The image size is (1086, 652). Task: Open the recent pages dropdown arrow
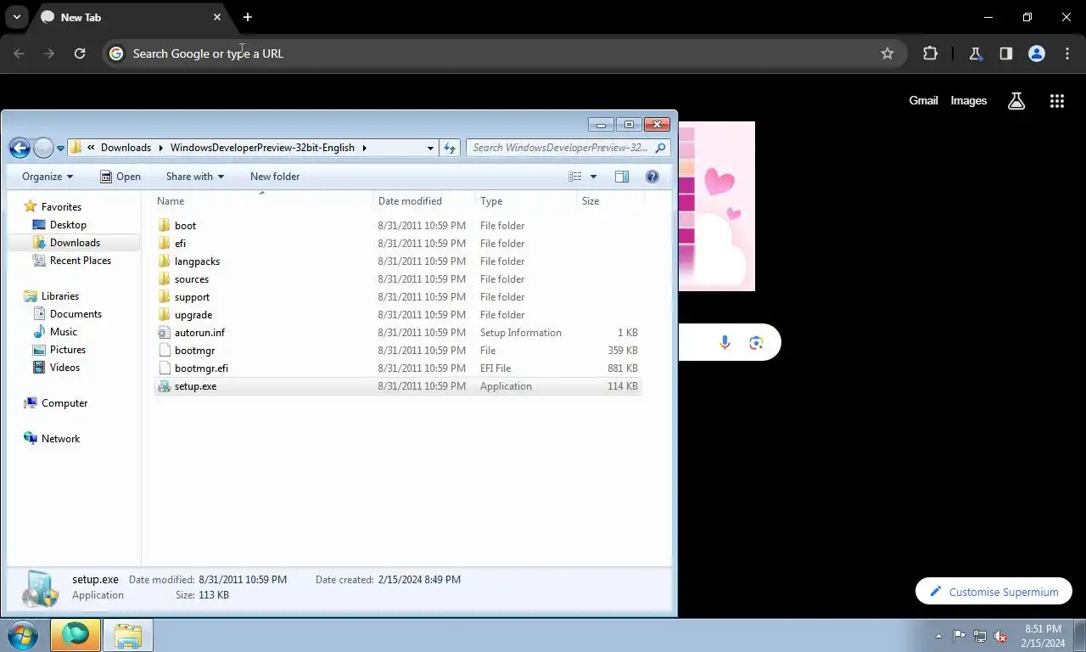pos(60,149)
